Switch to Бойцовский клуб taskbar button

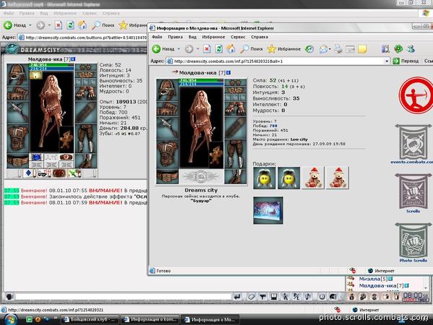[x=90, y=319]
